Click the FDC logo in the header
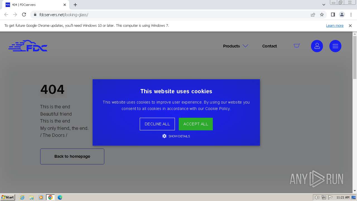 pos(28,46)
